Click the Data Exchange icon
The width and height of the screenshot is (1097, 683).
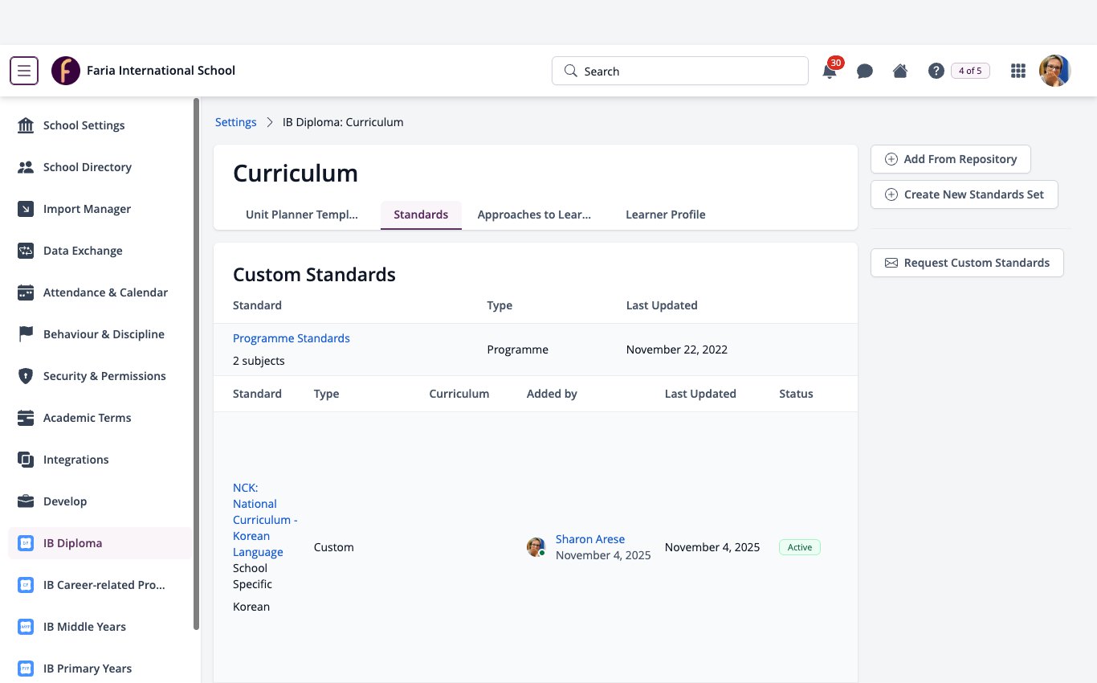coord(26,251)
